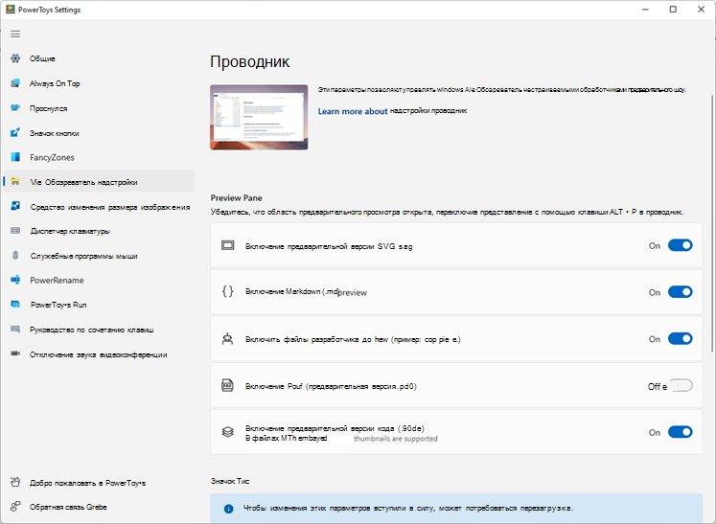Click the PowerRename icon
Viewport: 716px width, 524px height.
[15, 280]
